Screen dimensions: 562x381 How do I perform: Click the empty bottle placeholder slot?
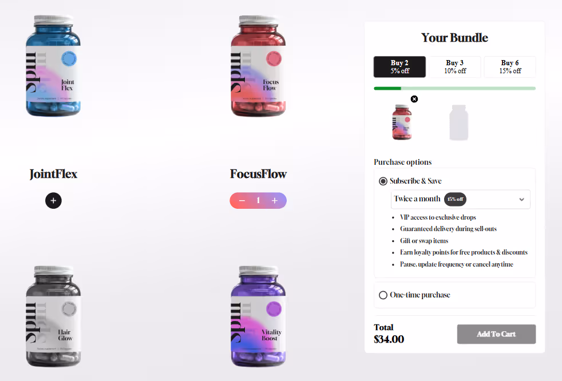[x=459, y=122]
